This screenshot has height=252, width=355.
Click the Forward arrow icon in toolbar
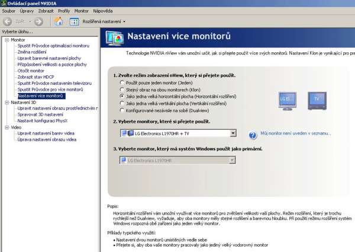coord(38,21)
